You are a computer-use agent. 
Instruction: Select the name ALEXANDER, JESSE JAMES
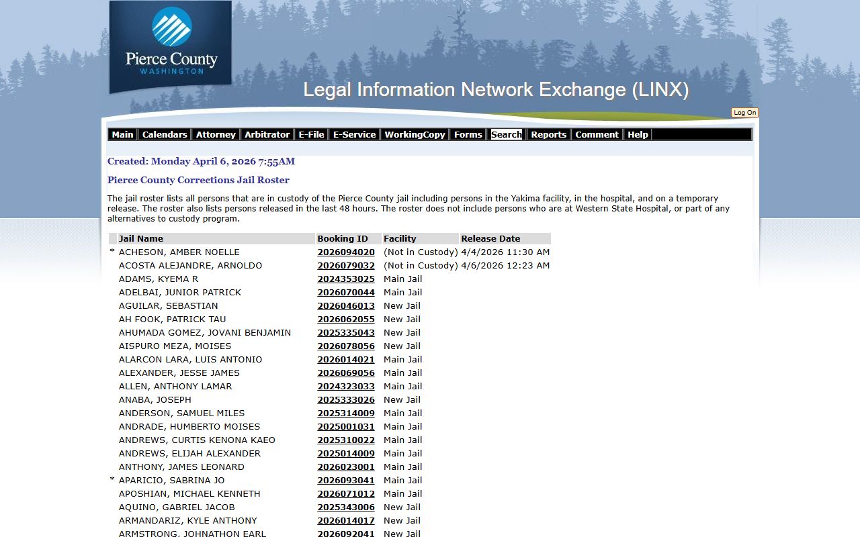click(x=179, y=373)
